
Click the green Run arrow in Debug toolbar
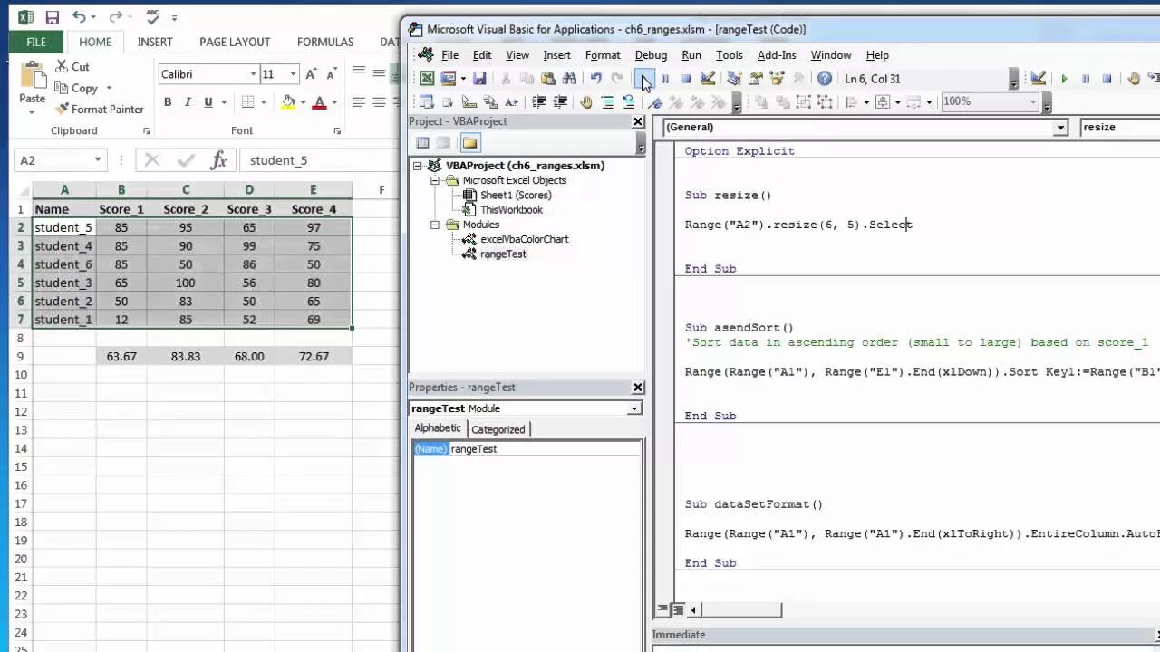(x=1064, y=79)
